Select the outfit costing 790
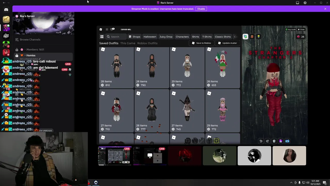The width and height of the screenshot is (330, 186). coord(152,67)
